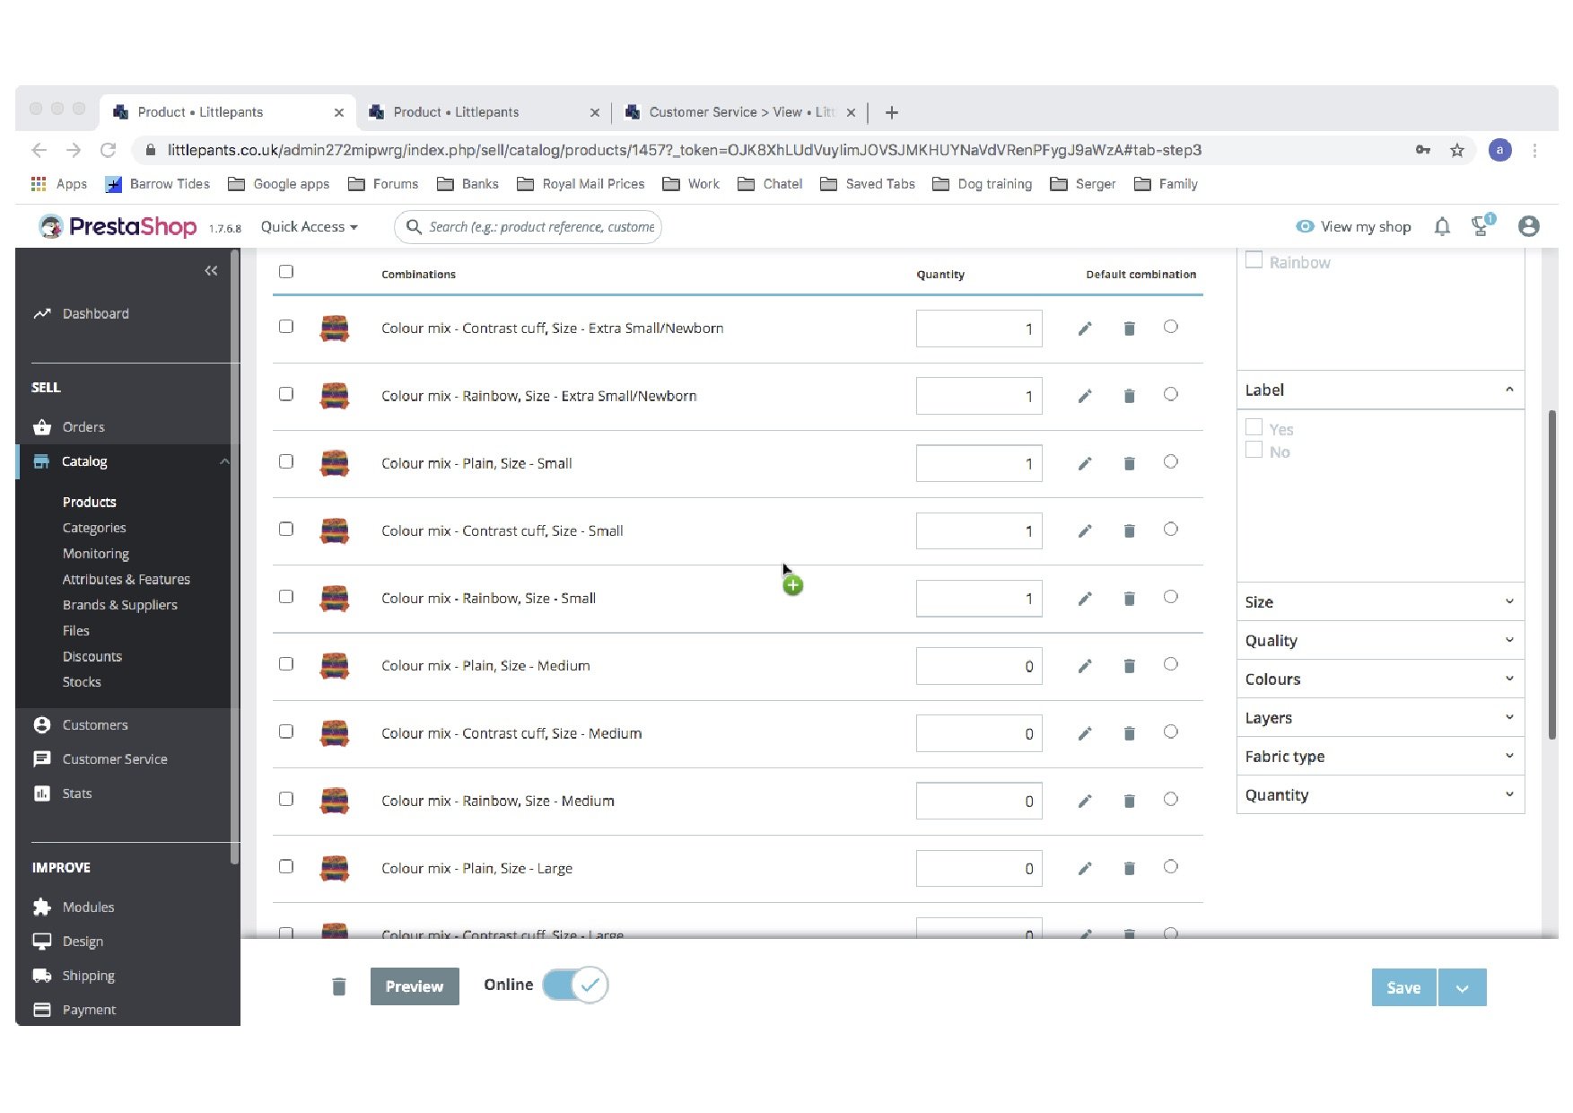1573x1113 pixels.
Task: Tick the checkbox for Rainbow, Size - Small
Action: coord(286,597)
